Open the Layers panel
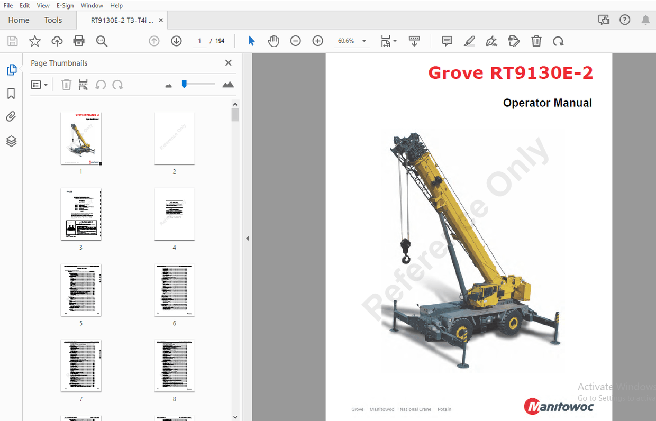Screen dimensions: 656x421 (x=12, y=141)
